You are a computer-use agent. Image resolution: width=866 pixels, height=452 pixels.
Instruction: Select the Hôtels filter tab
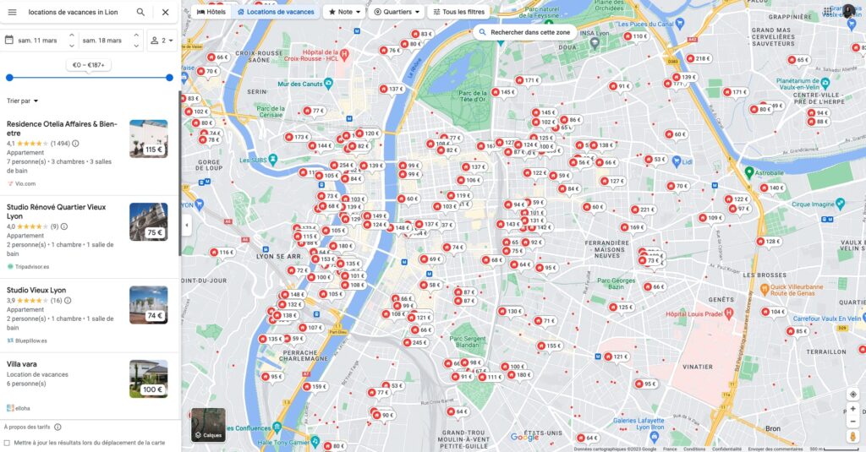(x=211, y=12)
